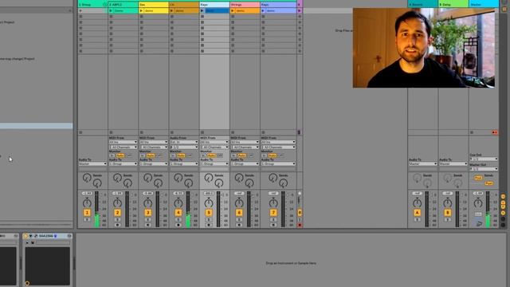Viewport: 510px width, 287px height.
Task: Arm track 4 for recording
Action: click(x=178, y=225)
